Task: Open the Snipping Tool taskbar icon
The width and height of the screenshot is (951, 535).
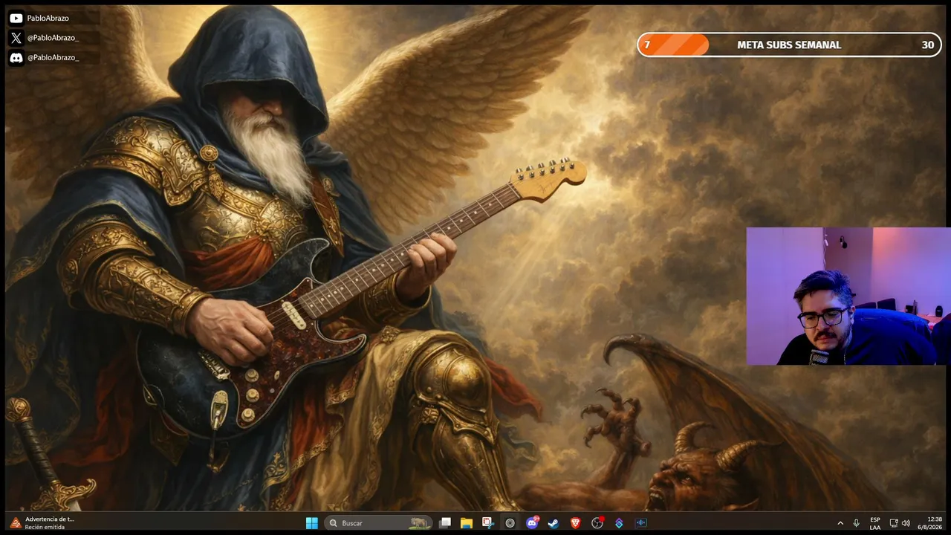Action: tap(487, 523)
